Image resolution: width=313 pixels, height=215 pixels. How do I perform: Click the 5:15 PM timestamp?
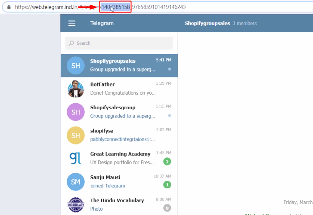click(x=164, y=106)
